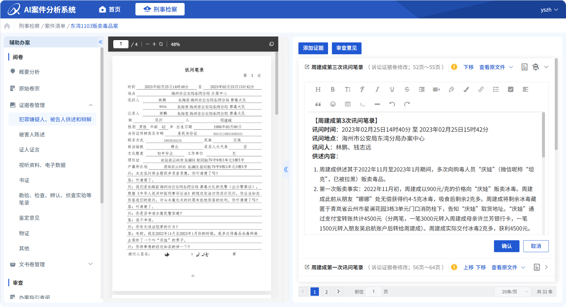This screenshot has width=566, height=307.
Task: Toggle strikethrough formatting in editor
Action: [407, 89]
